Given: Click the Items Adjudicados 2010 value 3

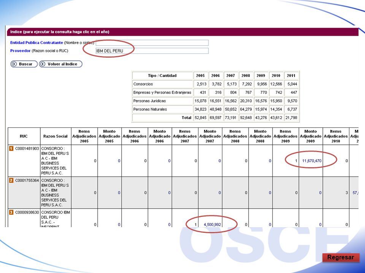Looking at the screenshot, I should pyautogui.click(x=347, y=193).
